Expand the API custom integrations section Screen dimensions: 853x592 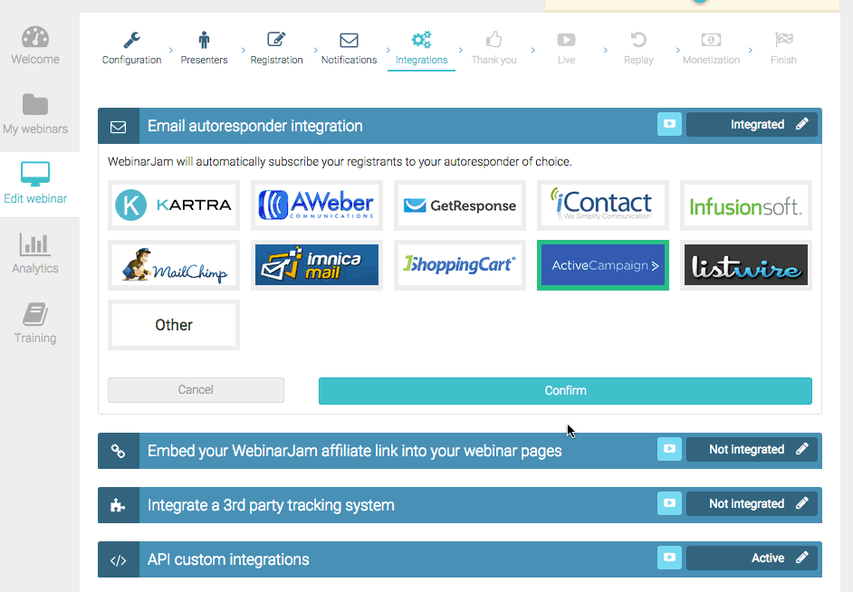(x=228, y=560)
